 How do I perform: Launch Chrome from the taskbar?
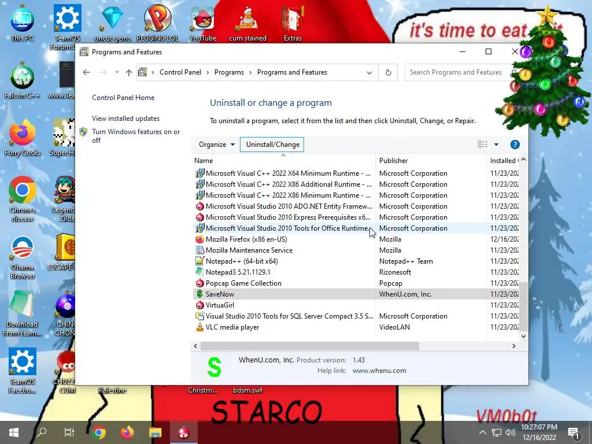point(99,432)
